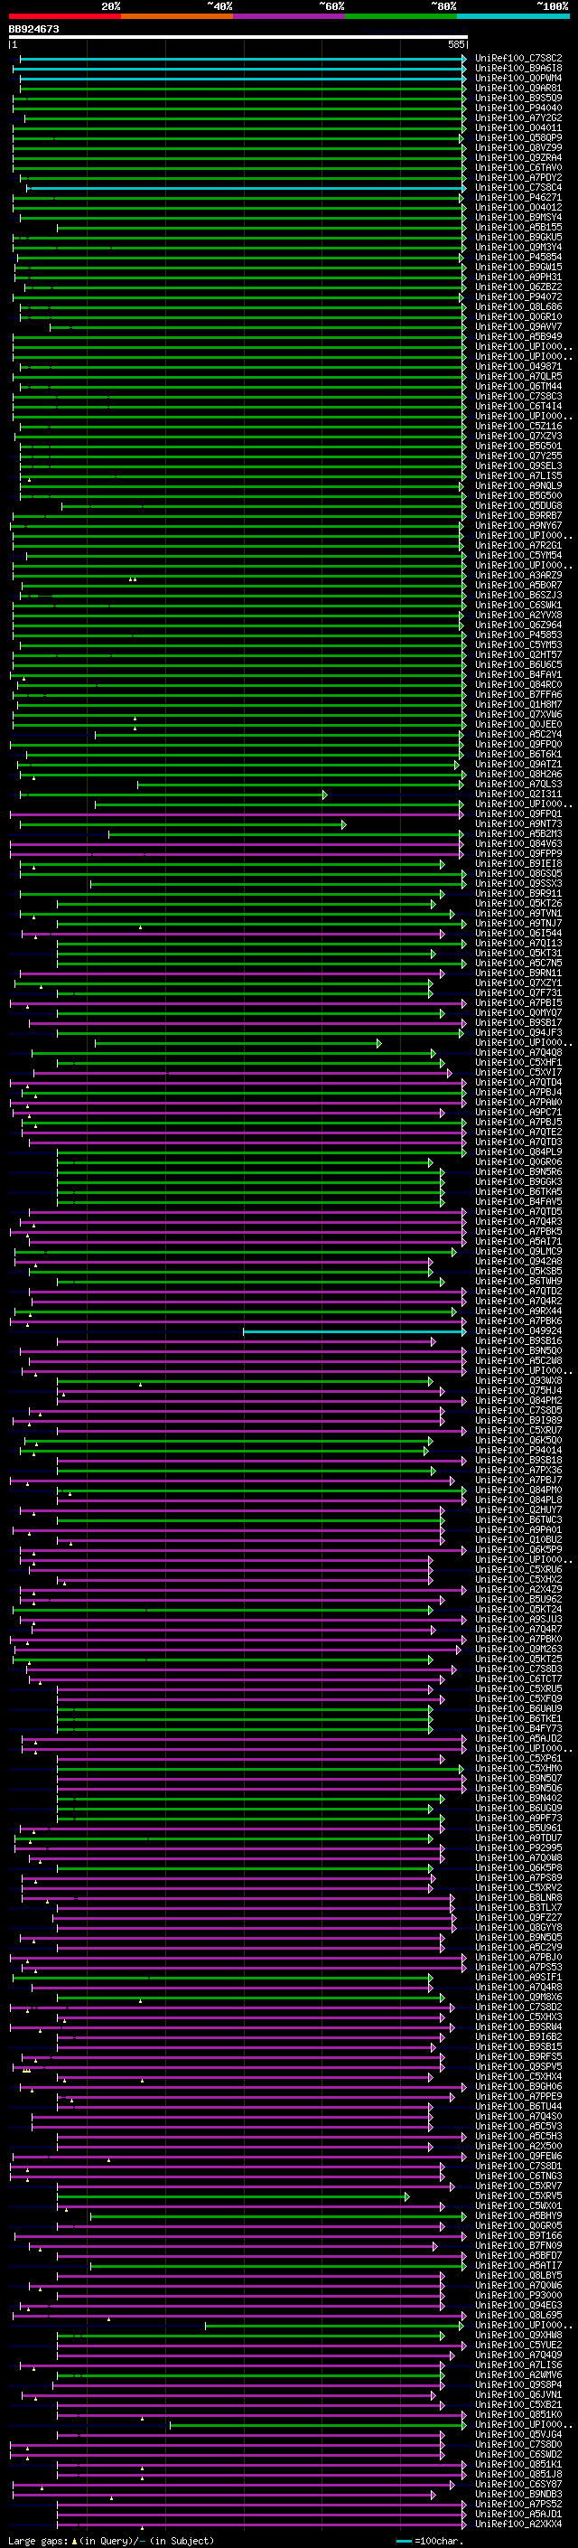Click the last hit UniRef100_A2XKX4
The height and width of the screenshot is (2548, 578).
518,2524
